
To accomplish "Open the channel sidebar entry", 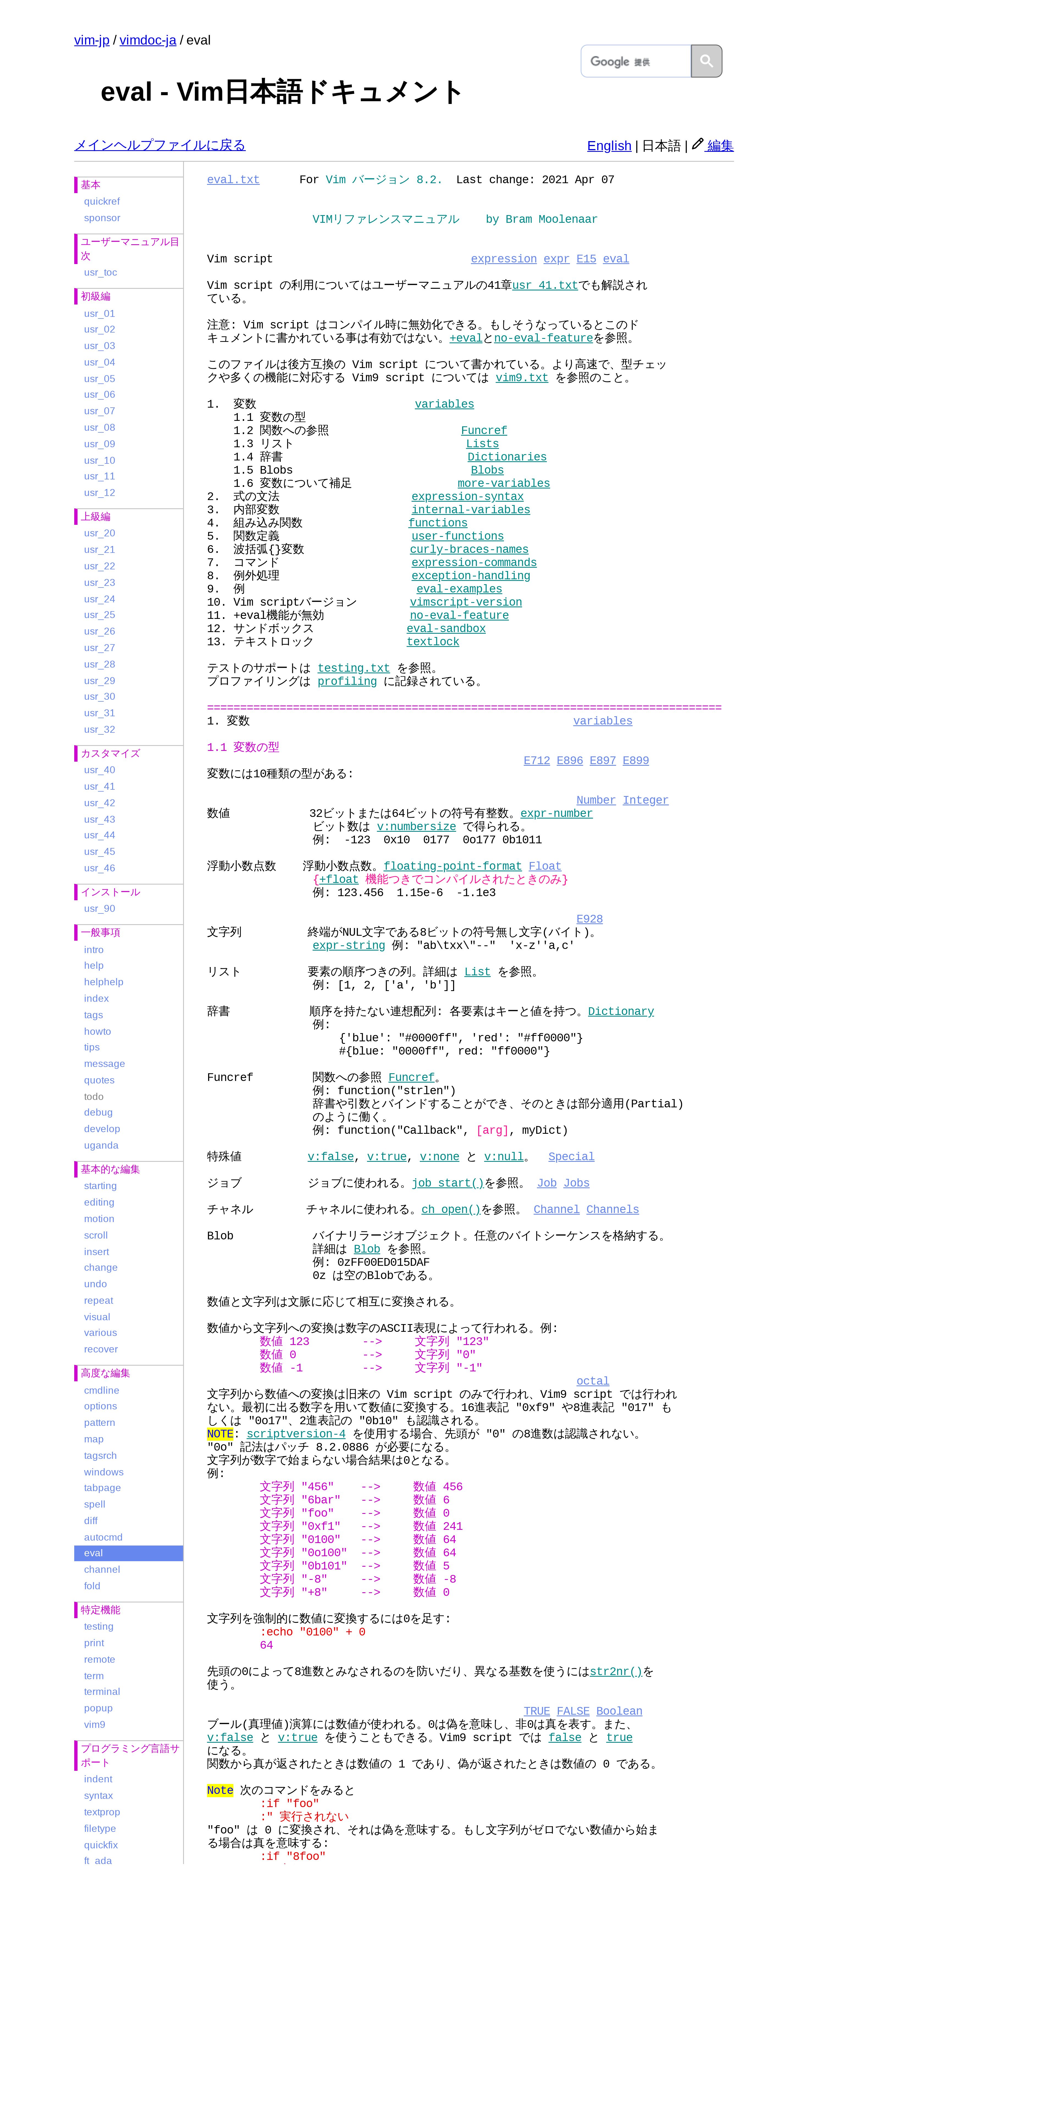I will point(102,1569).
